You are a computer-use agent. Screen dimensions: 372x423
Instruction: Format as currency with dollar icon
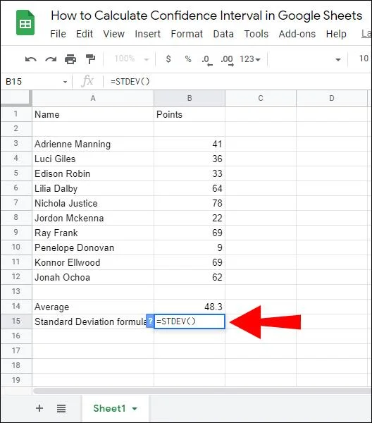pos(168,59)
